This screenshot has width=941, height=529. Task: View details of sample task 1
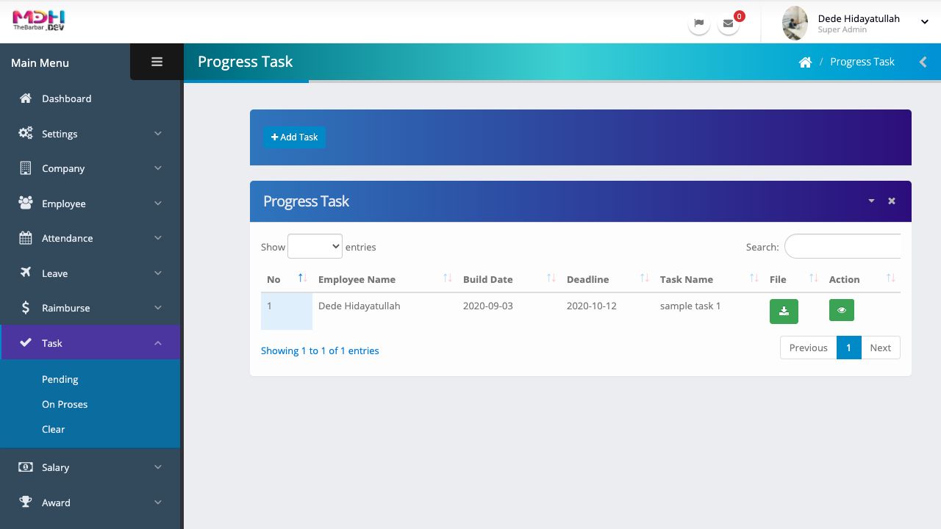[842, 310]
